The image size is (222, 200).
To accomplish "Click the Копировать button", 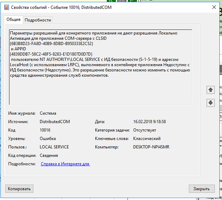I will (19, 189).
